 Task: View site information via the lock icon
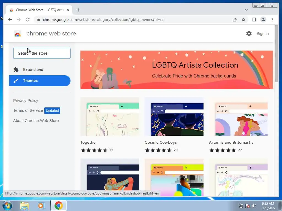pyautogui.click(x=38, y=20)
